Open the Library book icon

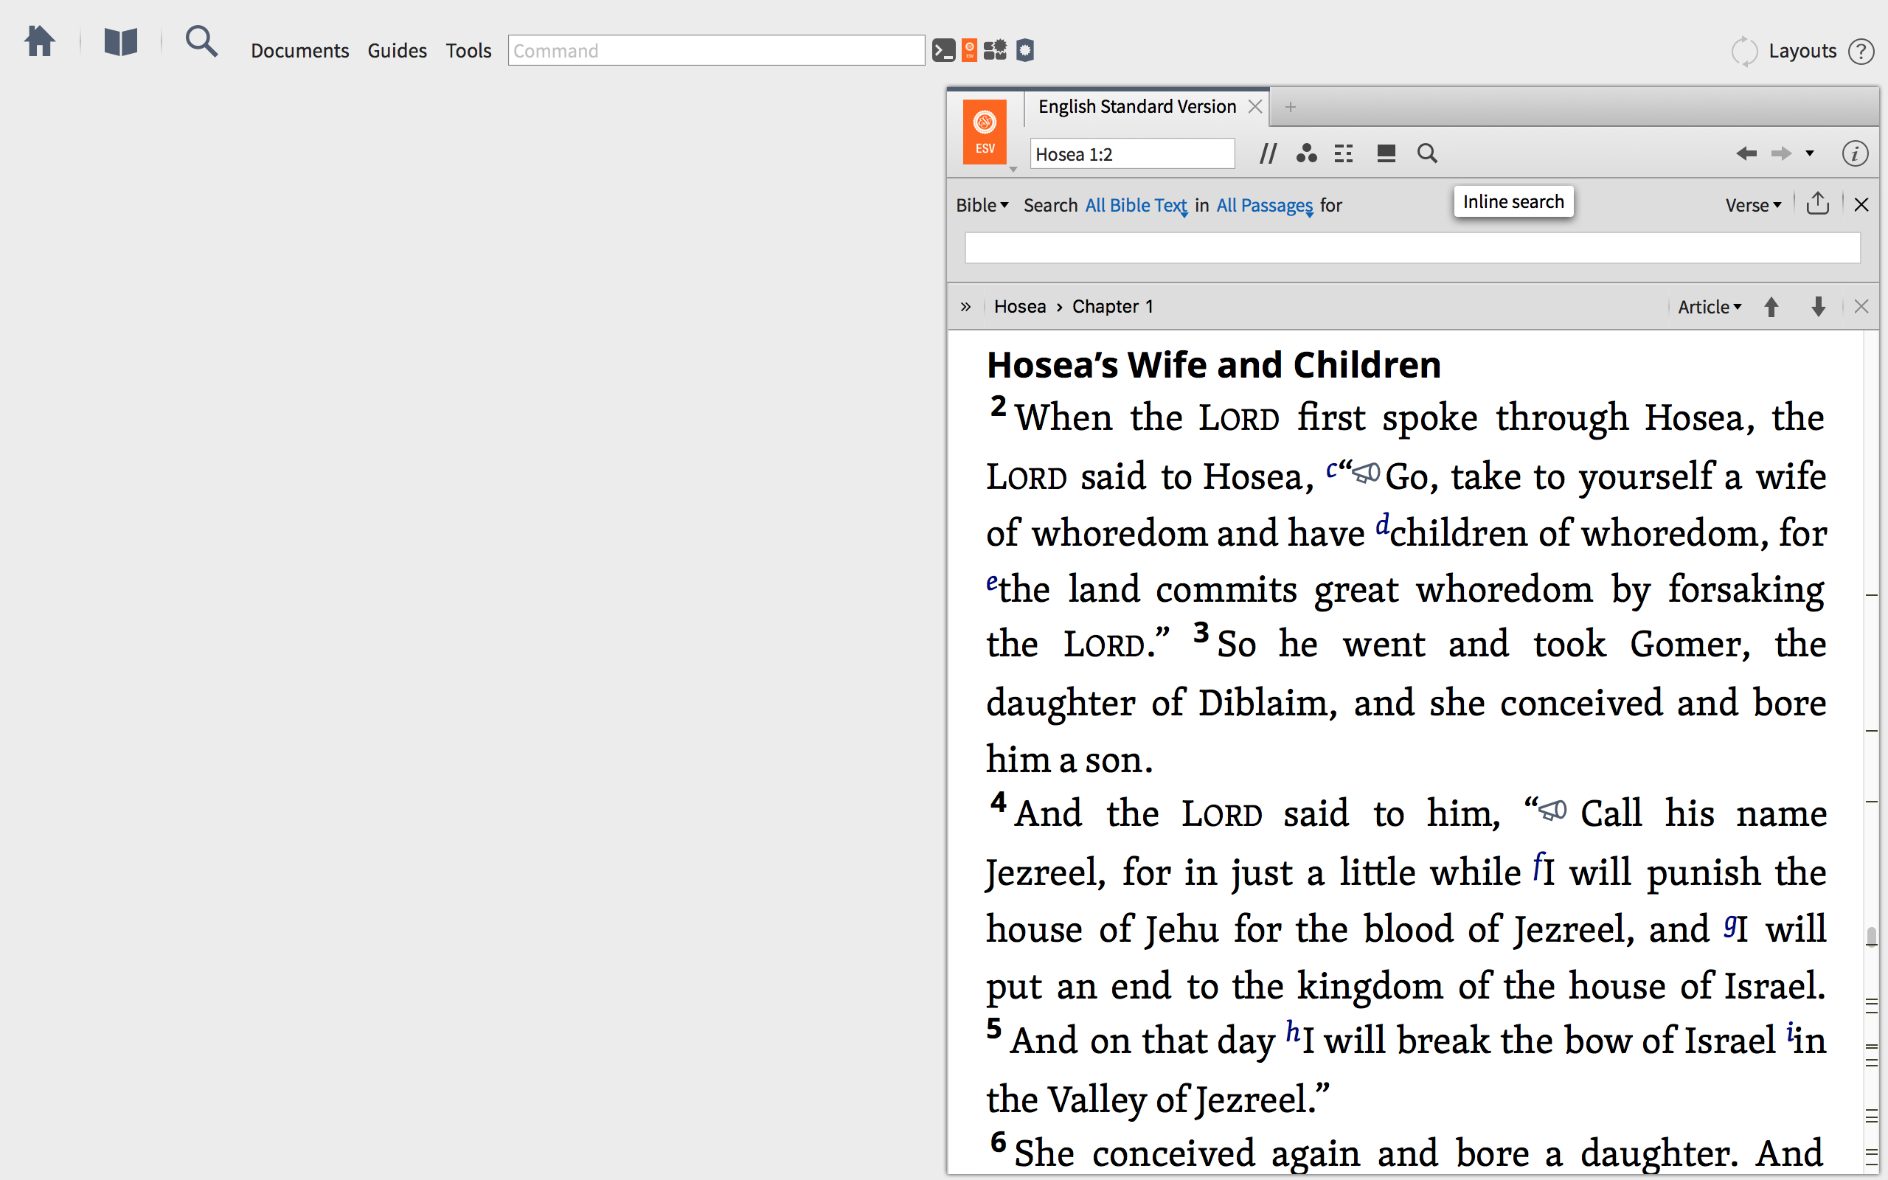120,41
